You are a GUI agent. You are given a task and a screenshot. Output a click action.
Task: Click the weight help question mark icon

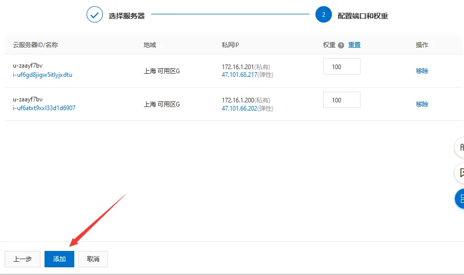tap(341, 45)
